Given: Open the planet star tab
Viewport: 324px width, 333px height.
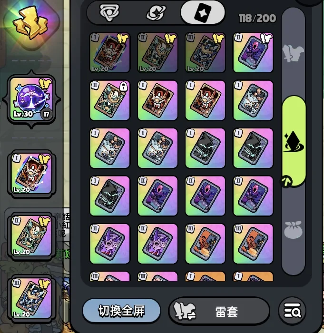Looking at the screenshot, I should point(156,13).
